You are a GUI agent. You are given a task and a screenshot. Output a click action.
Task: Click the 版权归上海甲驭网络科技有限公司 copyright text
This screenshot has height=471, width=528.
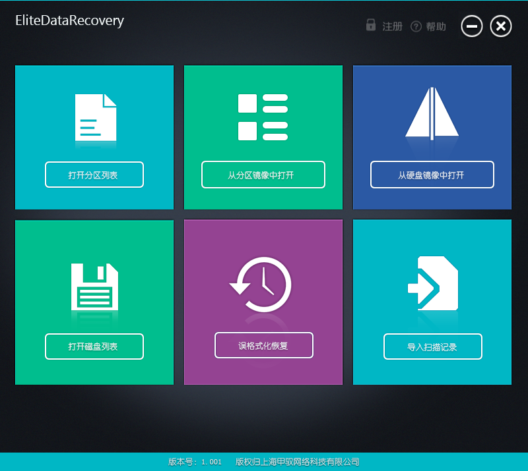coord(297,462)
